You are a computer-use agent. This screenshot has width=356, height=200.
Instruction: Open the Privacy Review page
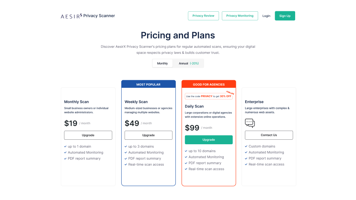tap(203, 16)
